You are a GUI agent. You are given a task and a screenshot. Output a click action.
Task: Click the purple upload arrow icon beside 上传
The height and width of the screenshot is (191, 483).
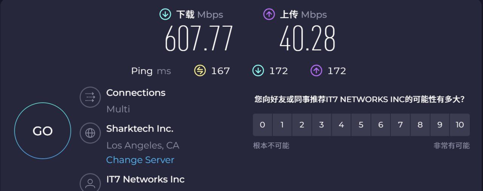(x=269, y=15)
